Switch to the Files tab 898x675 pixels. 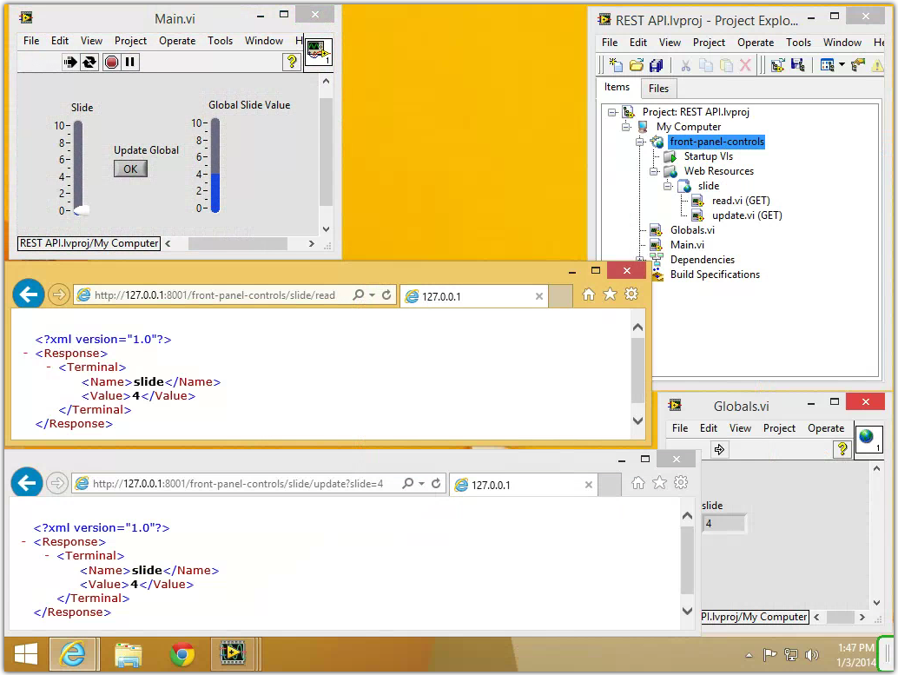(x=658, y=89)
